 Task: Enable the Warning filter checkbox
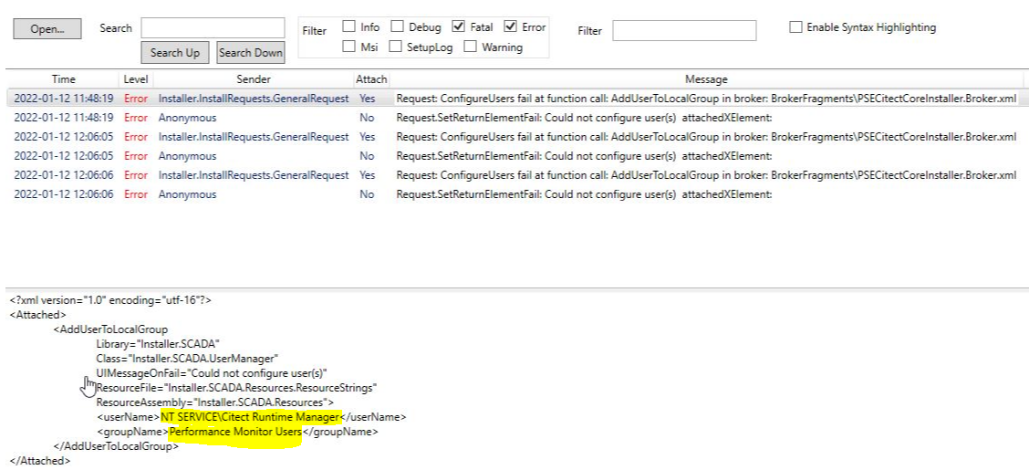(470, 47)
